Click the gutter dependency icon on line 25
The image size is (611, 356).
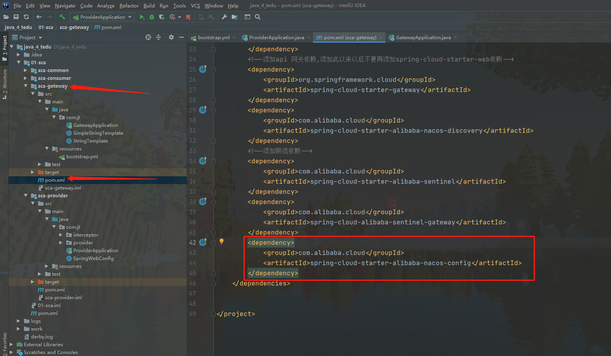coord(203,69)
